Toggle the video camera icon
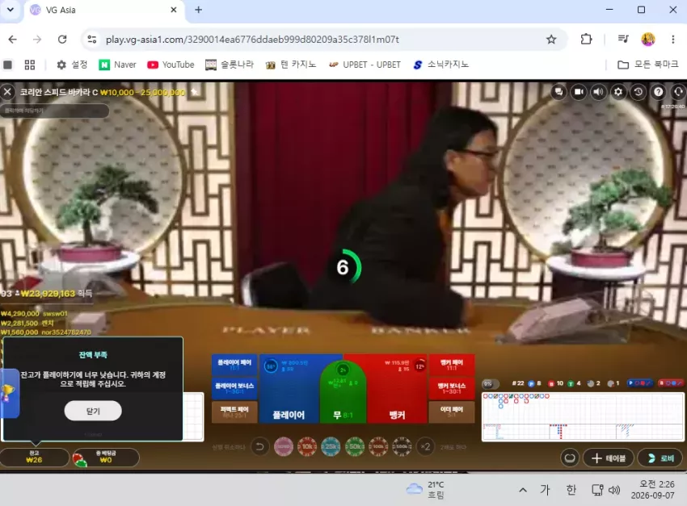Viewport: 687px width, 506px height. point(579,92)
